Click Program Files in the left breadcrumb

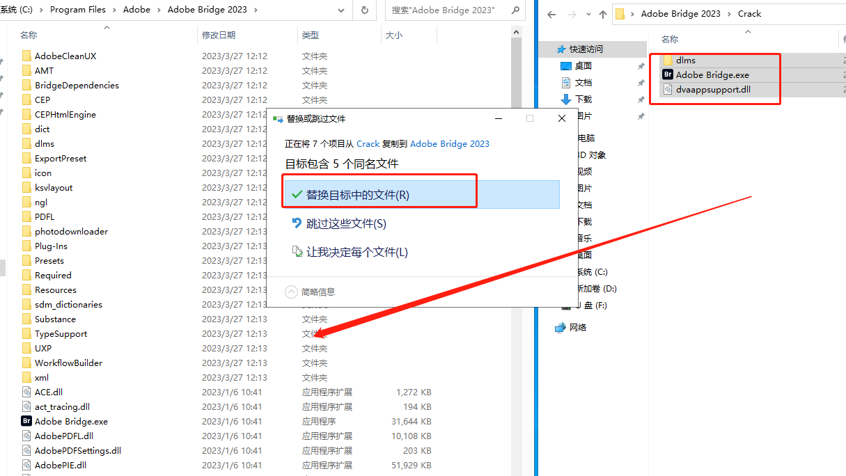79,10
